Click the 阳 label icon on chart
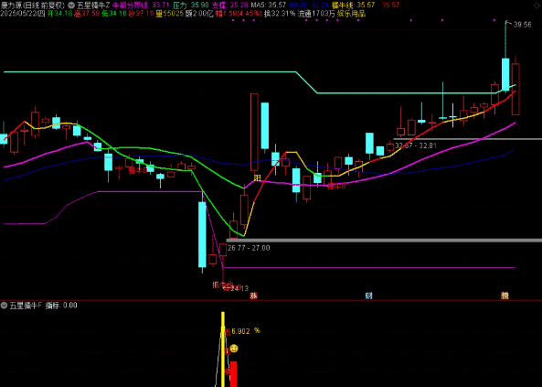Screen dimensions: 542x387 [x=257, y=177]
